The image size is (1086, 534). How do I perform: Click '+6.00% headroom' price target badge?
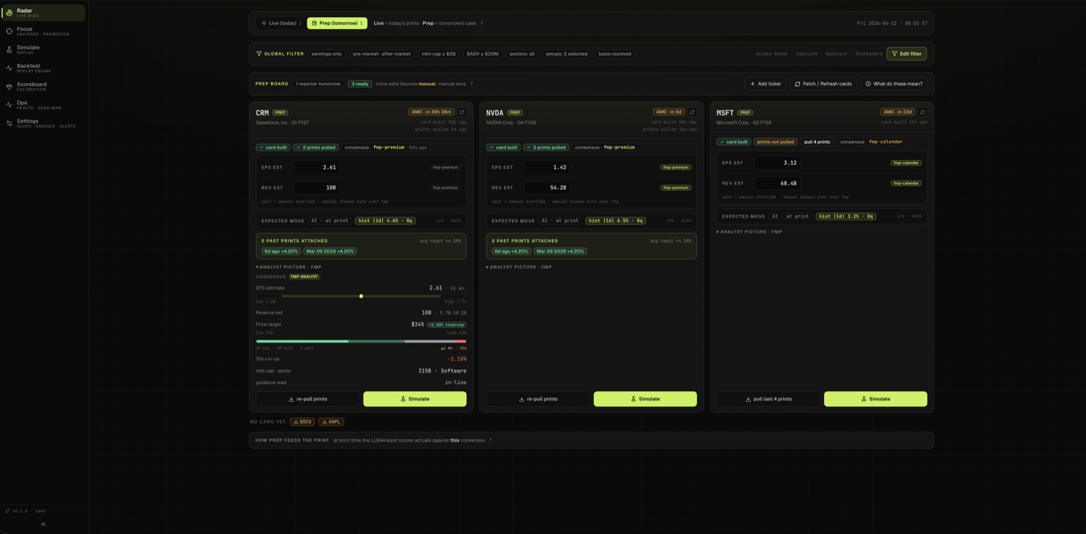tap(447, 324)
